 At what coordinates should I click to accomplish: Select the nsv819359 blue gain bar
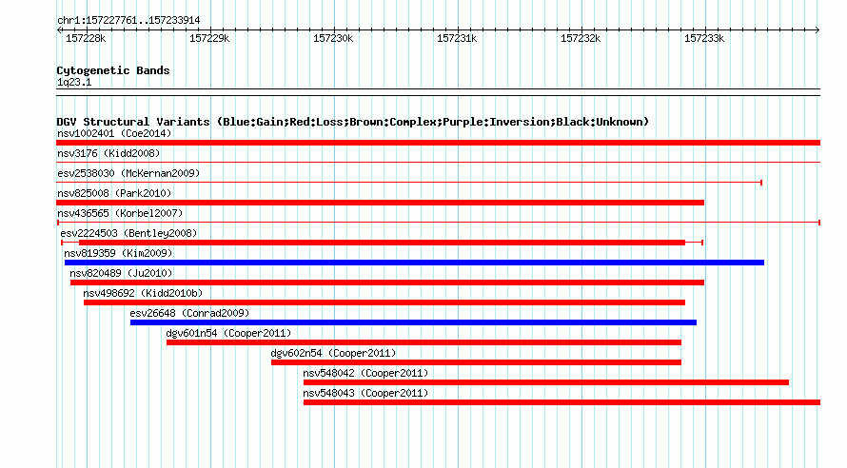(414, 263)
